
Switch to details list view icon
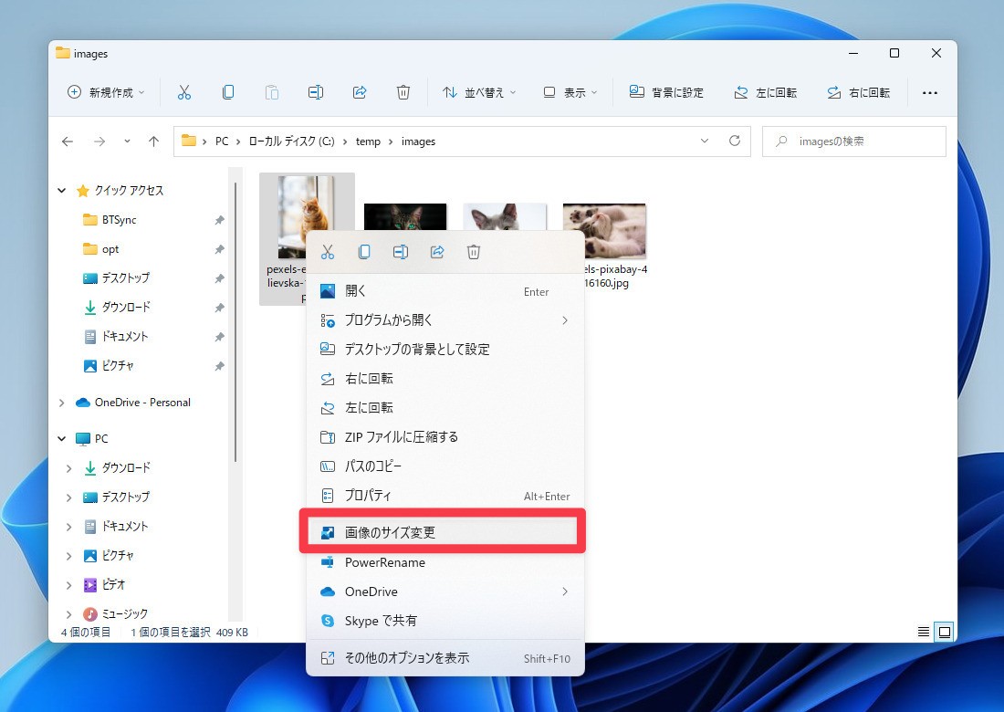[924, 632]
